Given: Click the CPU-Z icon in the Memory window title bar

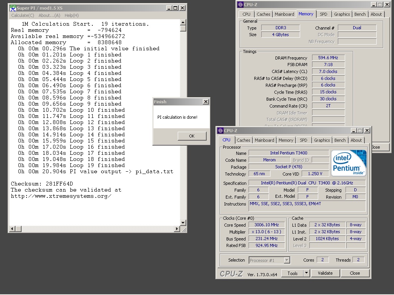Looking at the screenshot, I should [x=240, y=5].
